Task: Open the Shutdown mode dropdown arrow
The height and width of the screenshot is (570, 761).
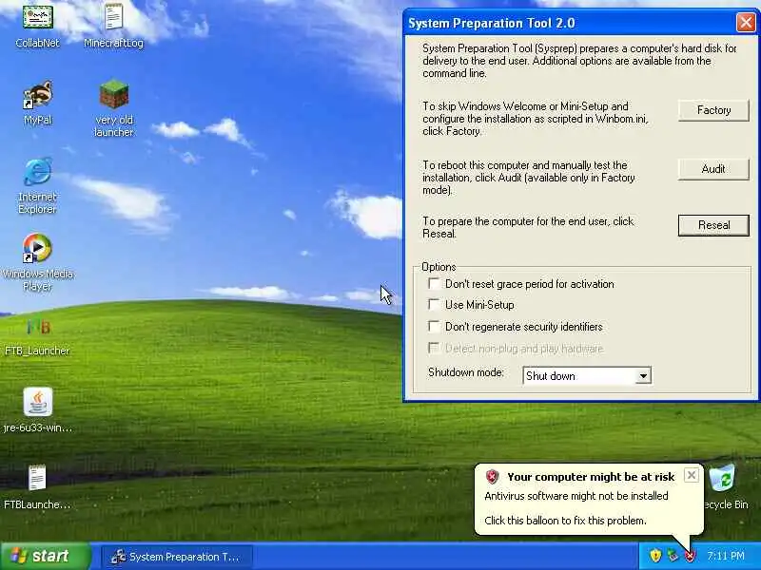Action: pos(643,375)
